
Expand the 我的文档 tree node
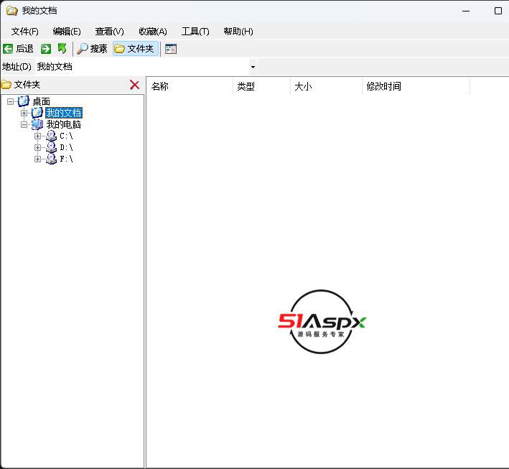coord(24,113)
